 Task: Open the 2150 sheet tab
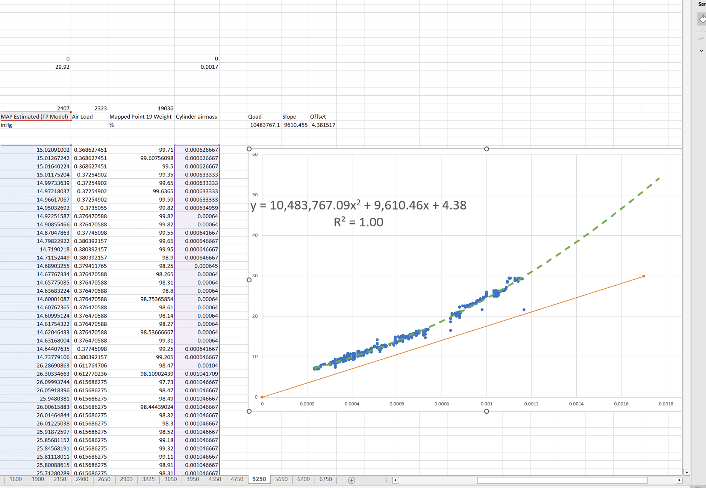[60, 479]
